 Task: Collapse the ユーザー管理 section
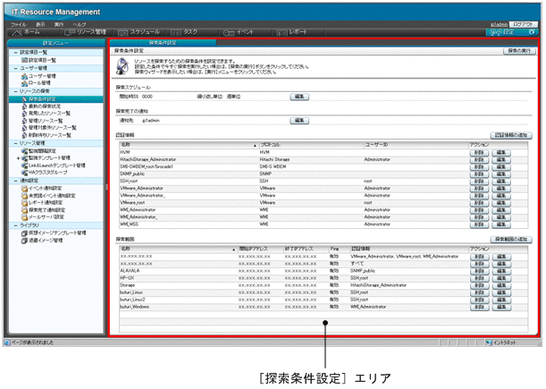tap(14, 68)
